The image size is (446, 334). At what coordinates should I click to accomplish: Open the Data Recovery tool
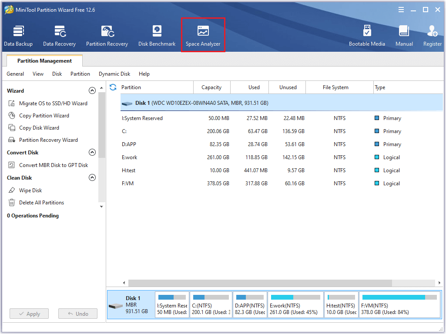tap(59, 34)
